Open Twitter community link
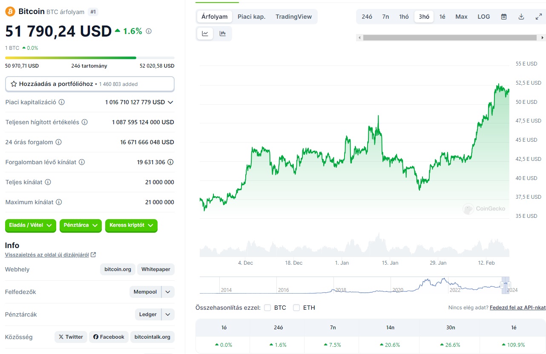The image size is (546, 354). coord(71,337)
